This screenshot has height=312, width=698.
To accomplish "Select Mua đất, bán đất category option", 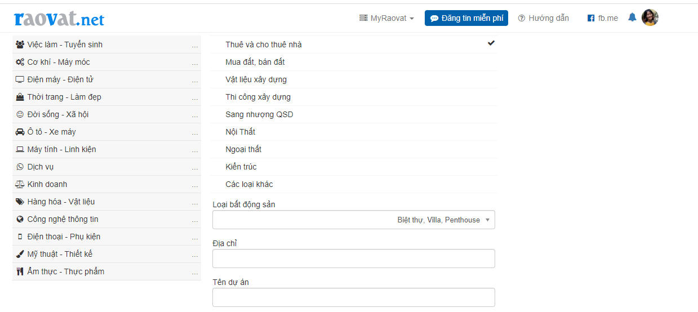I will click(255, 62).
